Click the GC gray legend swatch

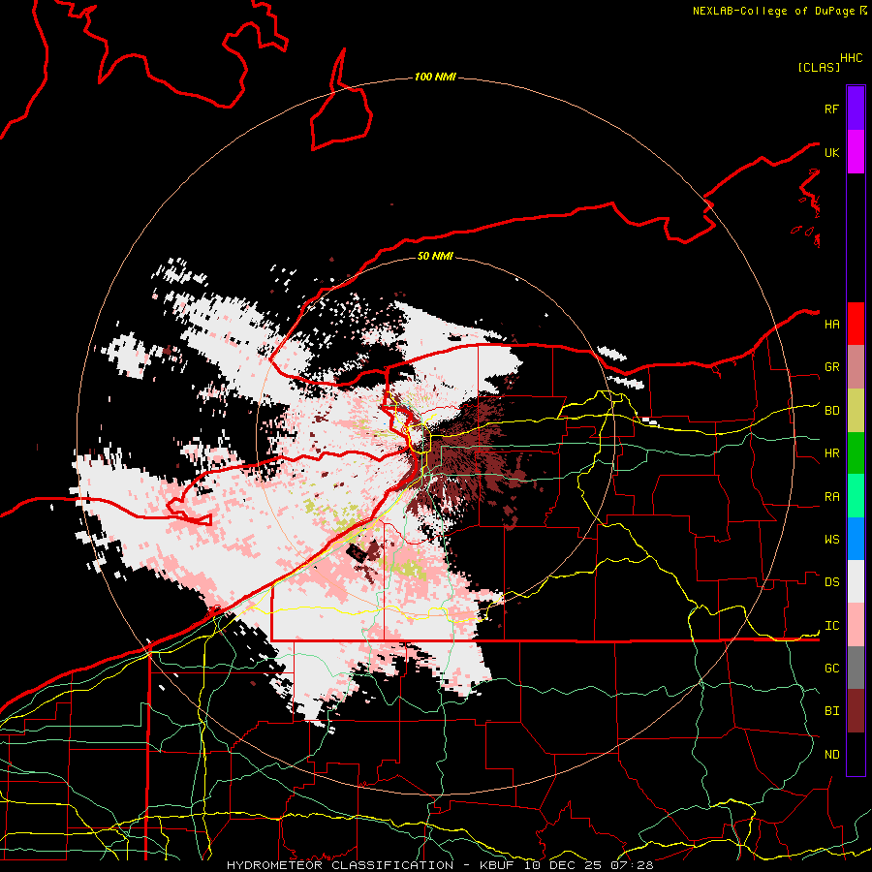pos(856,668)
